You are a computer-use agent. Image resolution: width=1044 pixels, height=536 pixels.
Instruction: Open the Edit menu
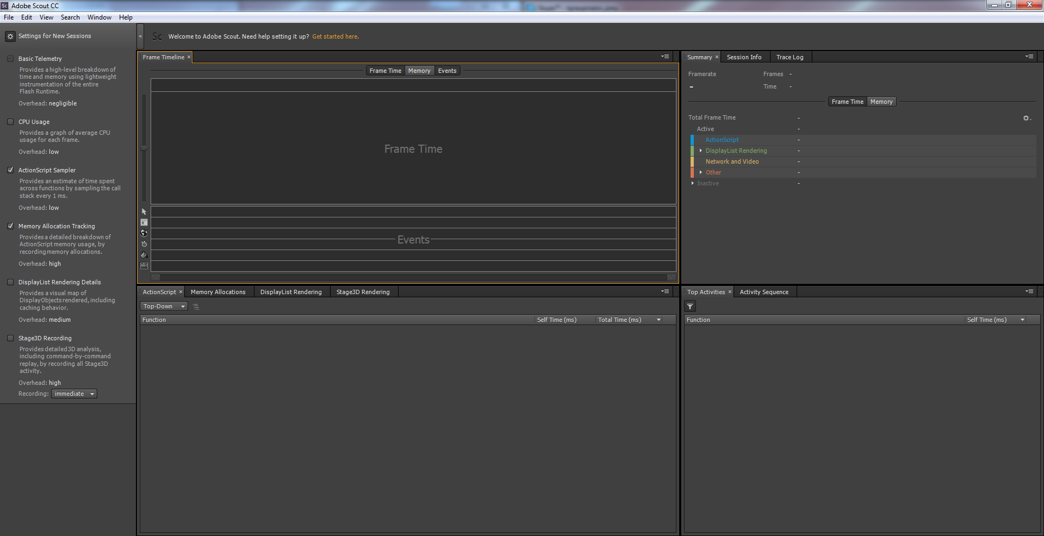tap(27, 17)
